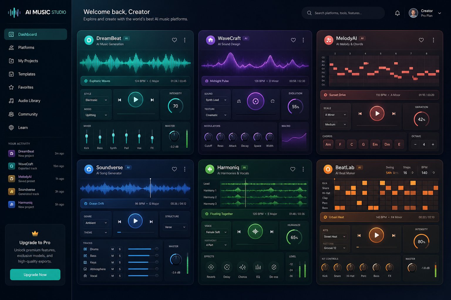
Task: Favorite the DreamBeat card with heart icon
Action: (174, 40)
